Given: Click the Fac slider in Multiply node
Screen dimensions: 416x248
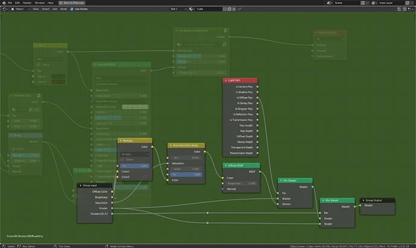Looking at the screenshot, I should click(x=135, y=166).
